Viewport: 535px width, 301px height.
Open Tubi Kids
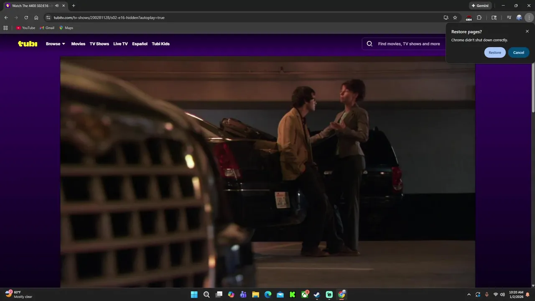point(160,44)
